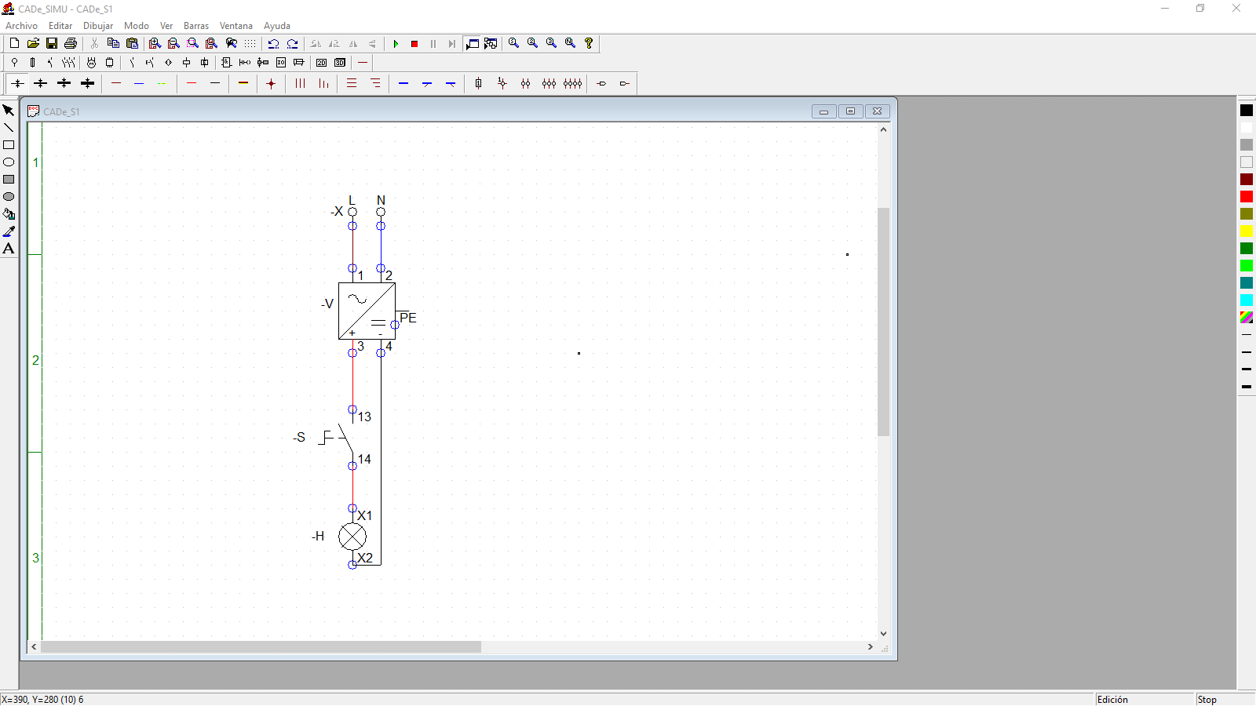
Task: Open the 3D component library
Action: point(340,63)
